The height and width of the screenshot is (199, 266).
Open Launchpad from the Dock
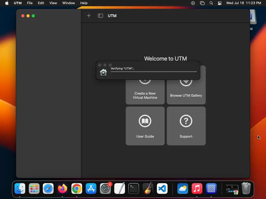tap(34, 188)
